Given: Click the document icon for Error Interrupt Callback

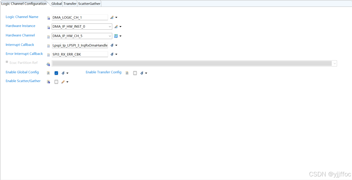Looking at the screenshot, I should [49, 55].
